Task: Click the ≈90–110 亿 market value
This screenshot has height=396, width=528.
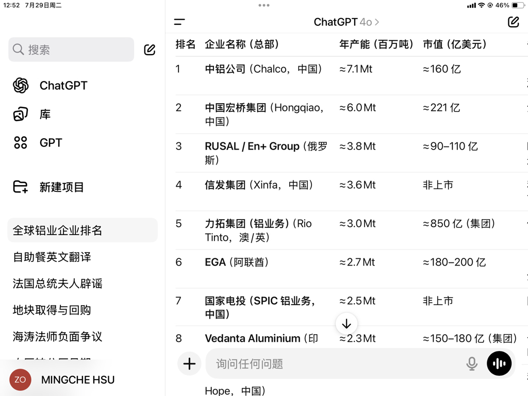Action: click(x=450, y=146)
